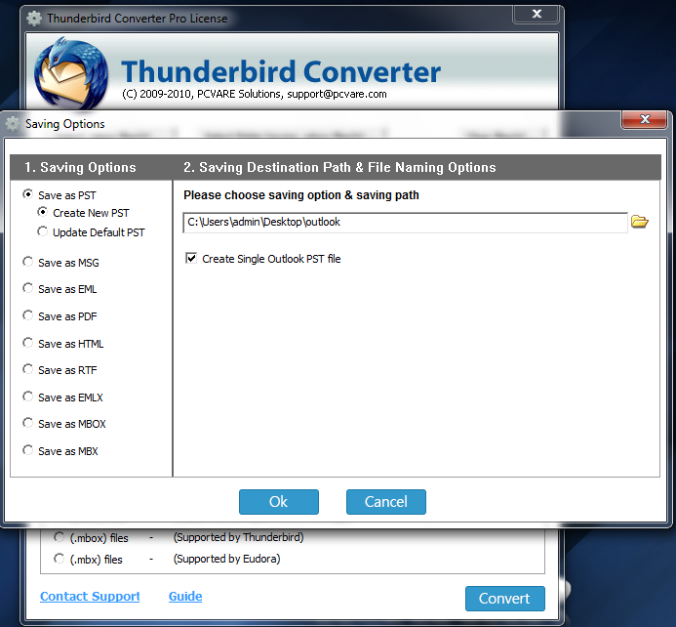Screen dimensions: 676x627
Task: Click the saving path input field
Action: (x=405, y=223)
